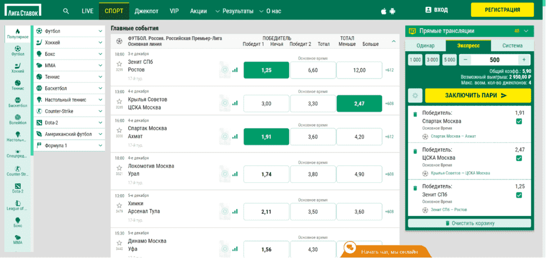
Task: Switch to the Система bet tab
Action: click(x=512, y=46)
